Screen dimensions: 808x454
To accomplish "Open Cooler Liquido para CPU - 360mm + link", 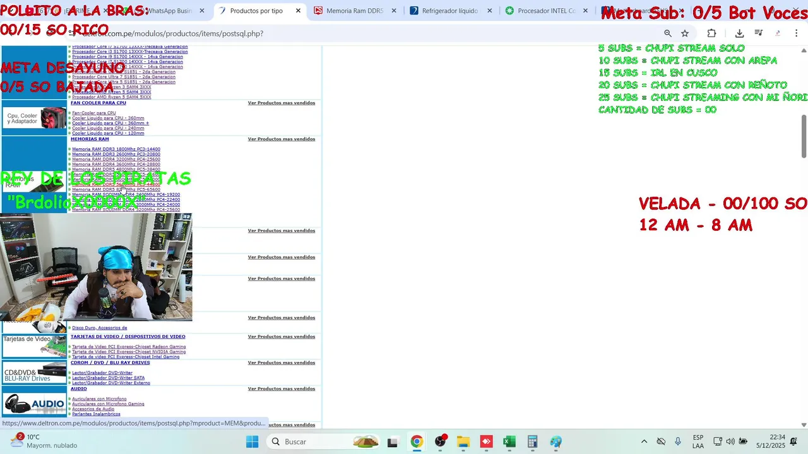I will click(110, 123).
